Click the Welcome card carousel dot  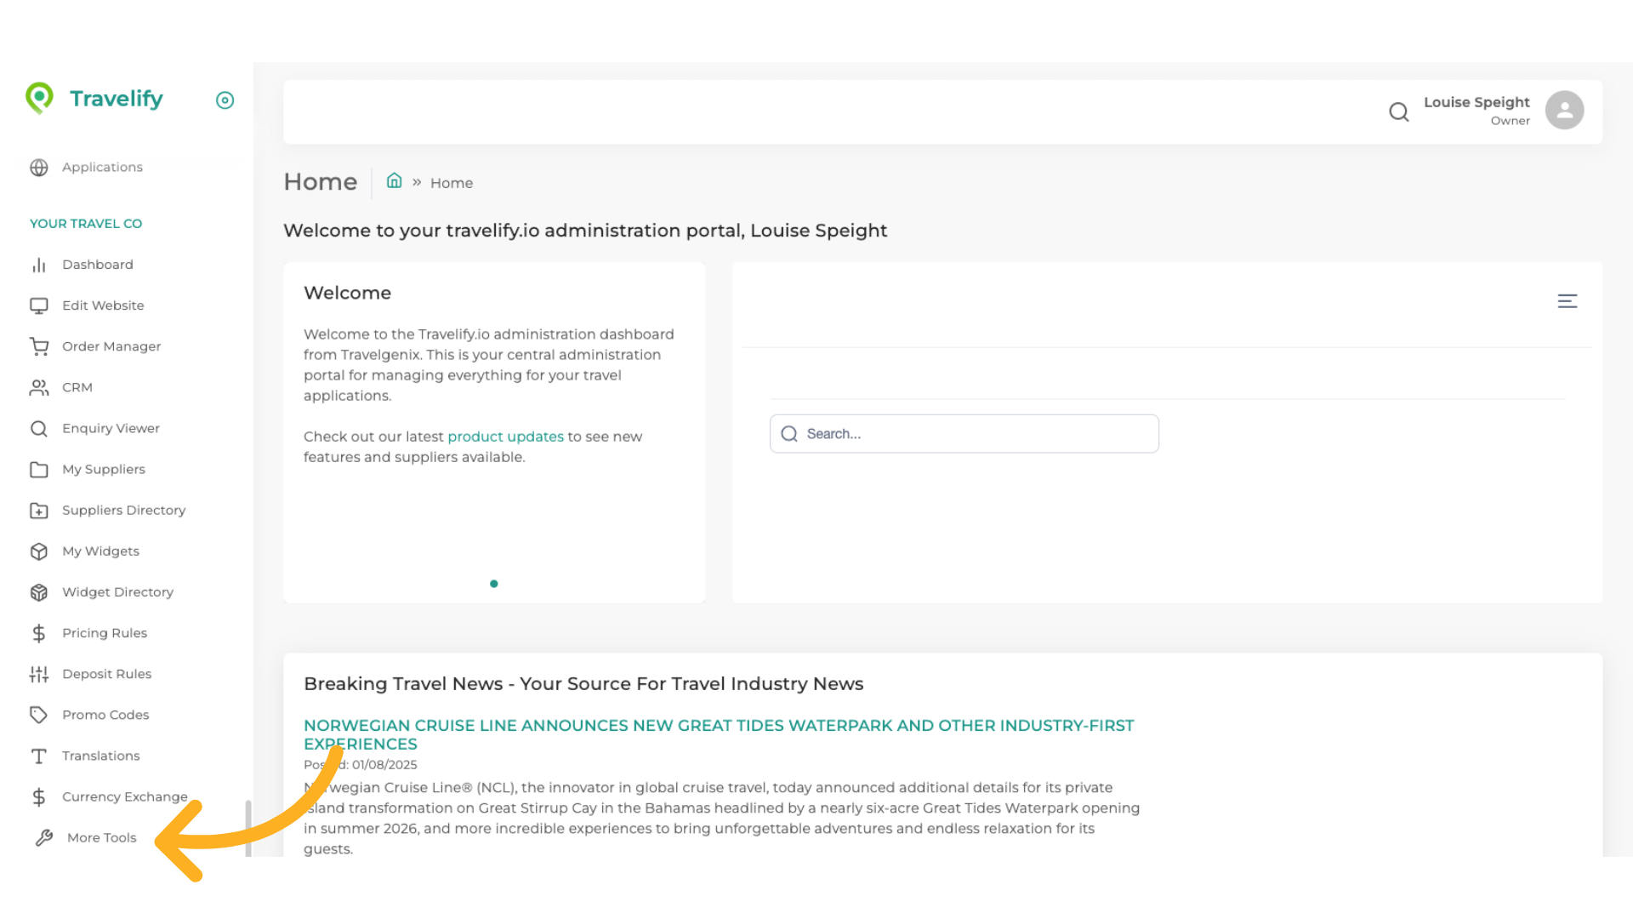point(494,584)
